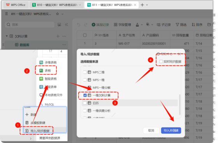219x143 pixels.
Task: Expand the font color dropdown arrow
Action: (x=142, y=25)
